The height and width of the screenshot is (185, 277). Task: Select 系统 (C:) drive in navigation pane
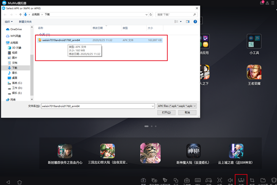coord(15,83)
